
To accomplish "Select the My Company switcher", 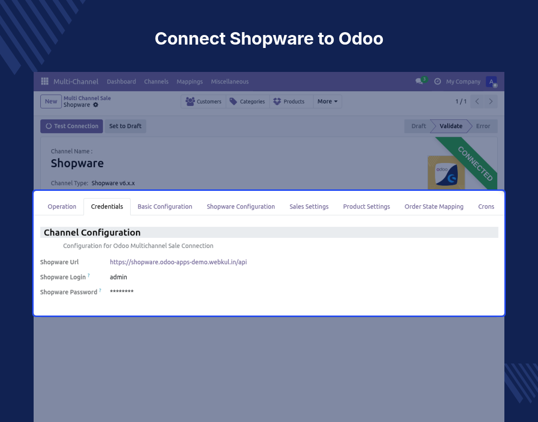I will 463,82.
